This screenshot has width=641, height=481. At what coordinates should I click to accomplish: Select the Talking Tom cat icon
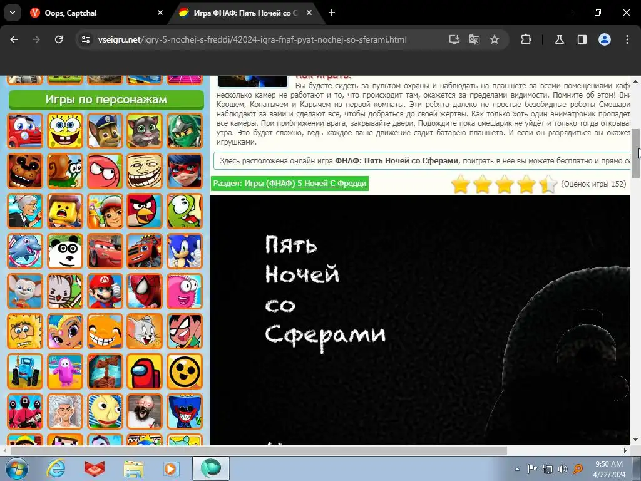(x=145, y=131)
